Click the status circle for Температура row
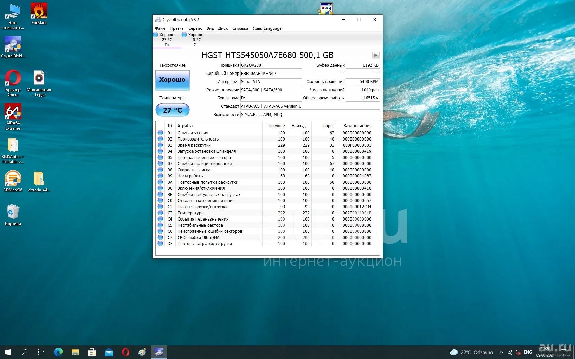 [x=160, y=213]
